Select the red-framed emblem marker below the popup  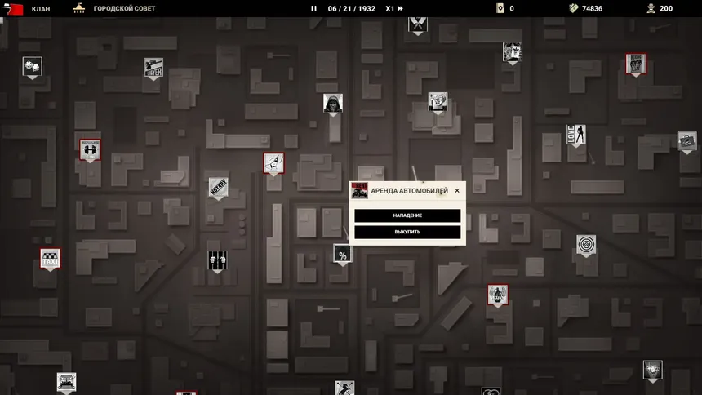pos(497,295)
